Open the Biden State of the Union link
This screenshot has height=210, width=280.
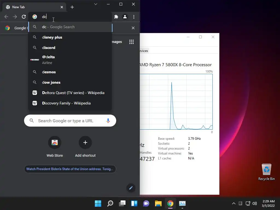point(70,169)
